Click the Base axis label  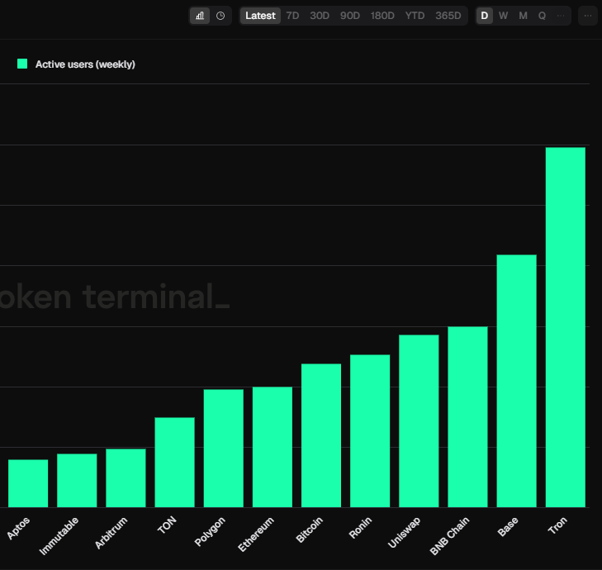[x=508, y=526]
